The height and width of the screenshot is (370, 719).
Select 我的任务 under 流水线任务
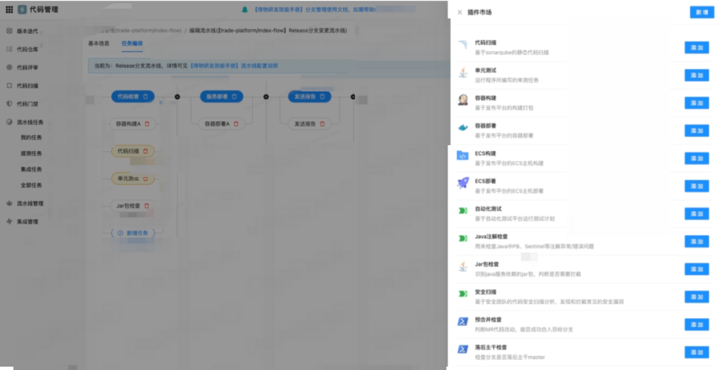point(31,138)
